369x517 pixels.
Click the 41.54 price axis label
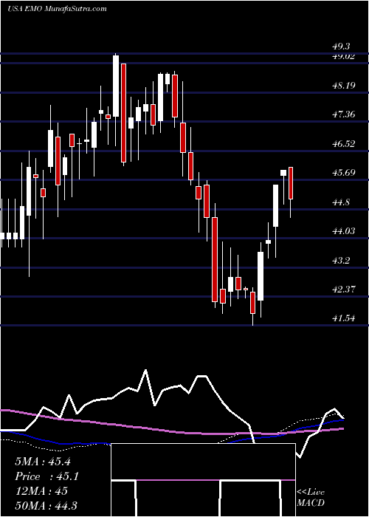[344, 318]
